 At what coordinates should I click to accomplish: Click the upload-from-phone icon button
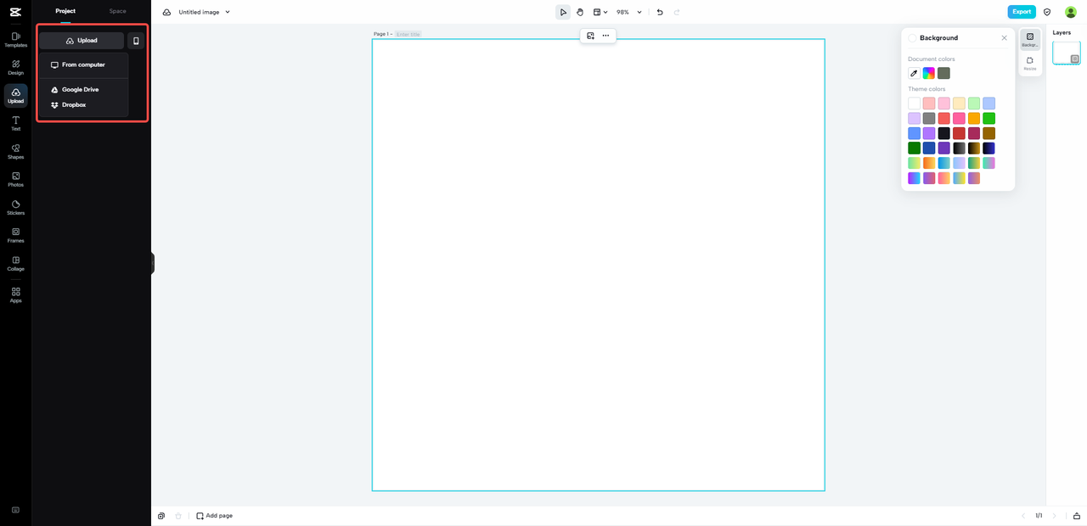pyautogui.click(x=136, y=41)
